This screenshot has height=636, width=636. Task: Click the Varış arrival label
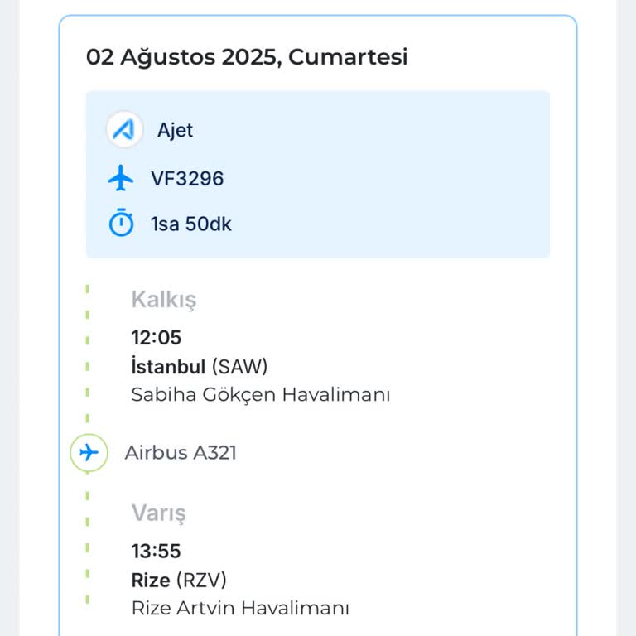pyautogui.click(x=158, y=513)
